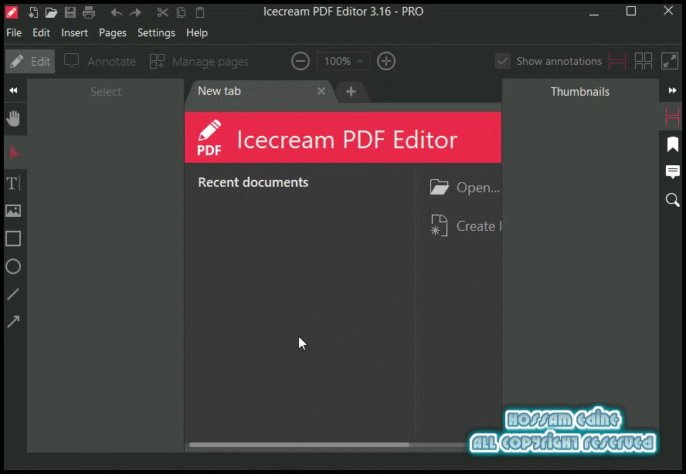Switch to Annotate mode
Screen dimensions: 686x474
click(x=100, y=61)
